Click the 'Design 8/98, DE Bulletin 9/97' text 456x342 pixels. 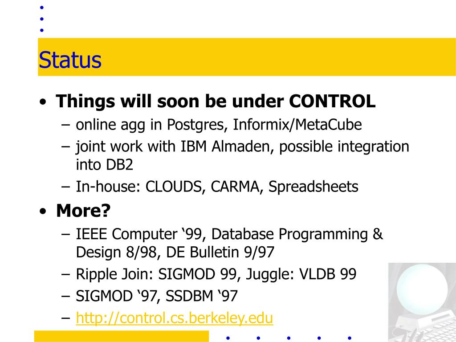point(175,252)
